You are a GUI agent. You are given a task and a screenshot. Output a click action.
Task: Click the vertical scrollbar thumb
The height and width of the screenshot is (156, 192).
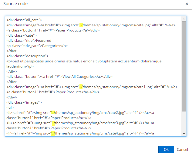pos(184,66)
